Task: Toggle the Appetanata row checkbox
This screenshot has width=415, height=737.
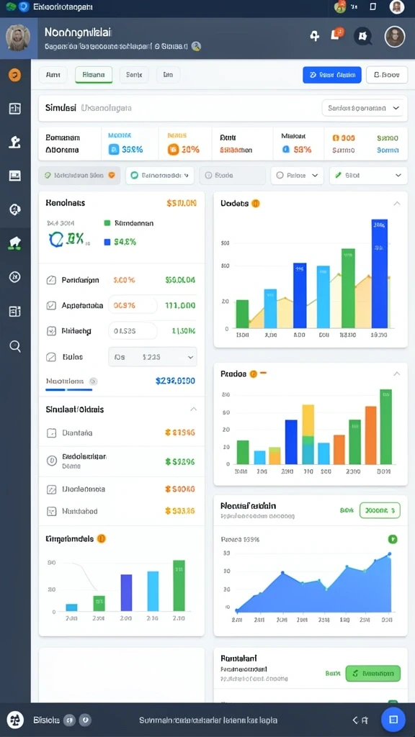Action: (51, 305)
